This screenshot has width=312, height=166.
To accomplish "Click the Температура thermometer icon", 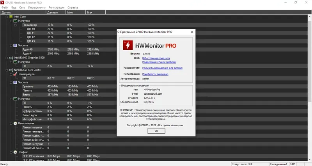I will coord(15,74).
